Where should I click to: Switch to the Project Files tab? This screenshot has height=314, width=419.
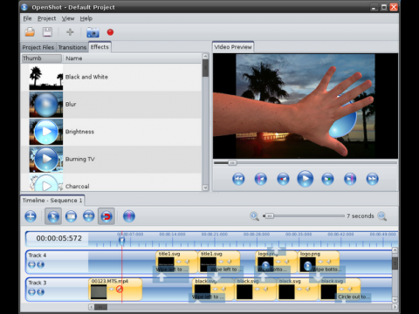(38, 47)
